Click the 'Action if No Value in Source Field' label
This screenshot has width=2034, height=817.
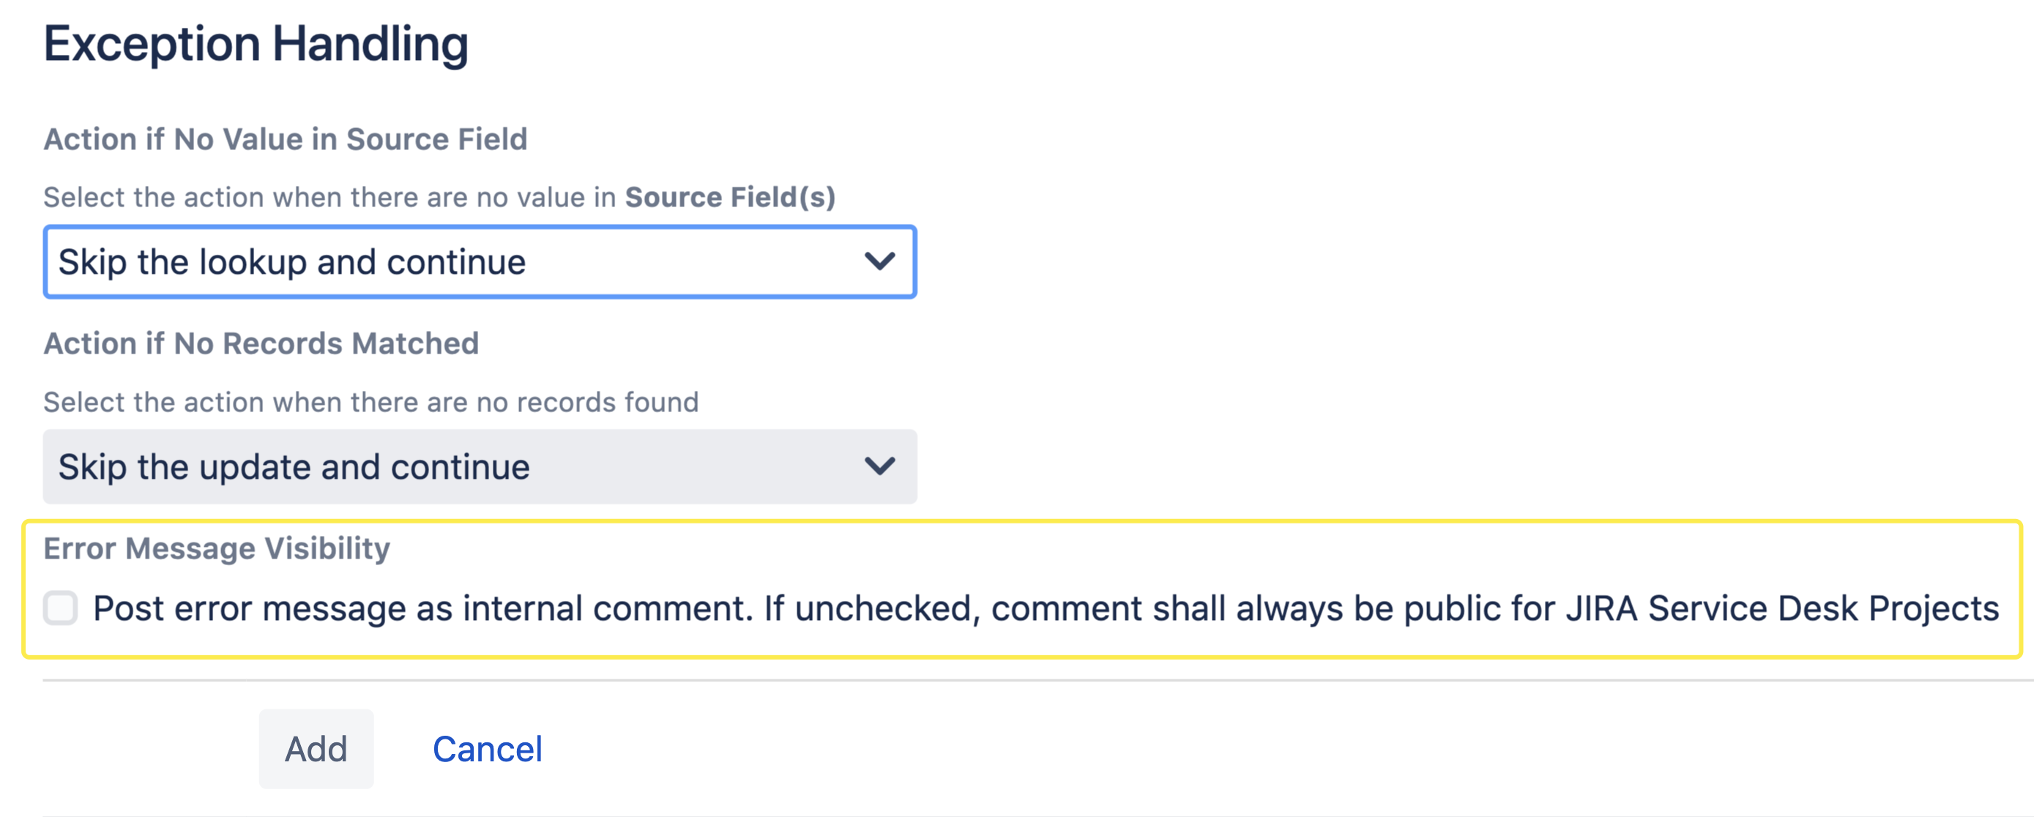285,139
